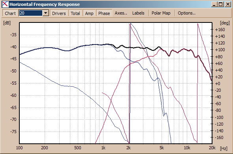Toggle the Total response button

tap(75, 13)
